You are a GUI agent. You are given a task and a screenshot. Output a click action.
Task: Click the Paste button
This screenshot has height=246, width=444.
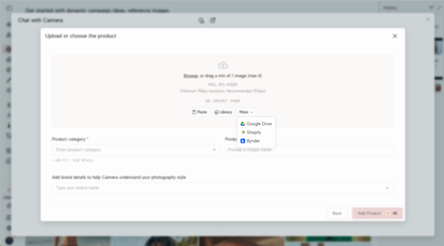[200, 112]
